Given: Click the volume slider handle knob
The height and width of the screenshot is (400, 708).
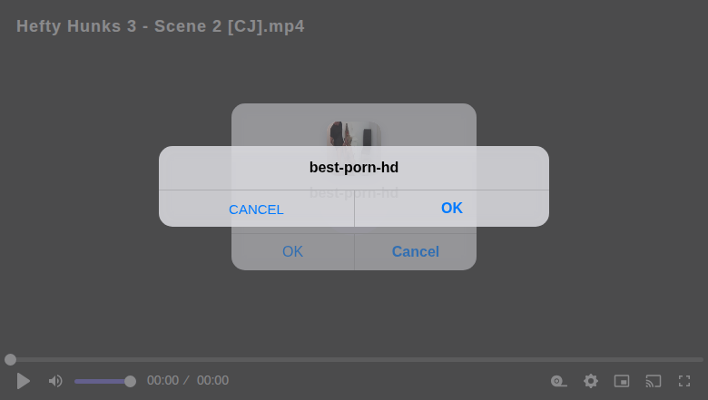Looking at the screenshot, I should 130,381.
